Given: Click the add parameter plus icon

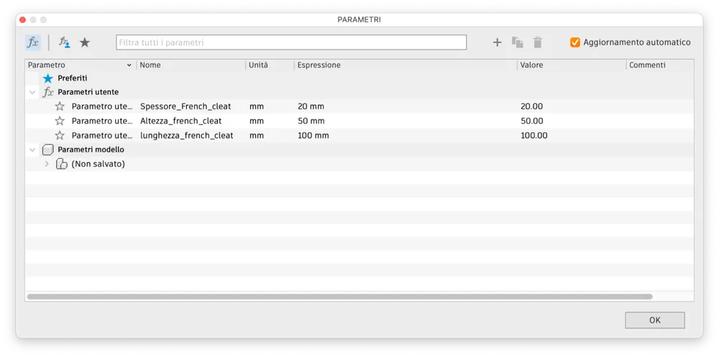Looking at the screenshot, I should (x=497, y=42).
